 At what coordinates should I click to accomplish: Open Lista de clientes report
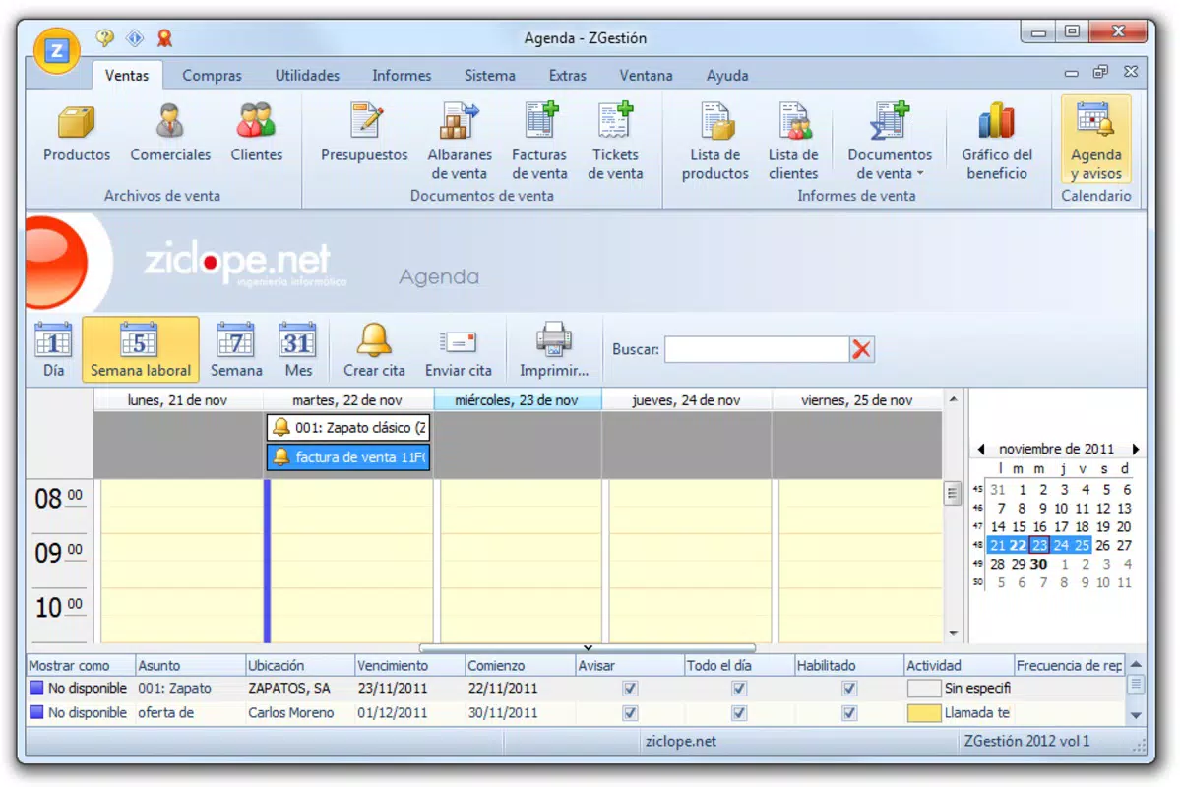(793, 142)
